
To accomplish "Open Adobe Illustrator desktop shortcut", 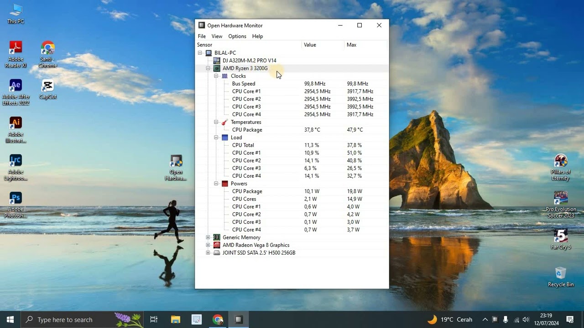I will click(16, 130).
